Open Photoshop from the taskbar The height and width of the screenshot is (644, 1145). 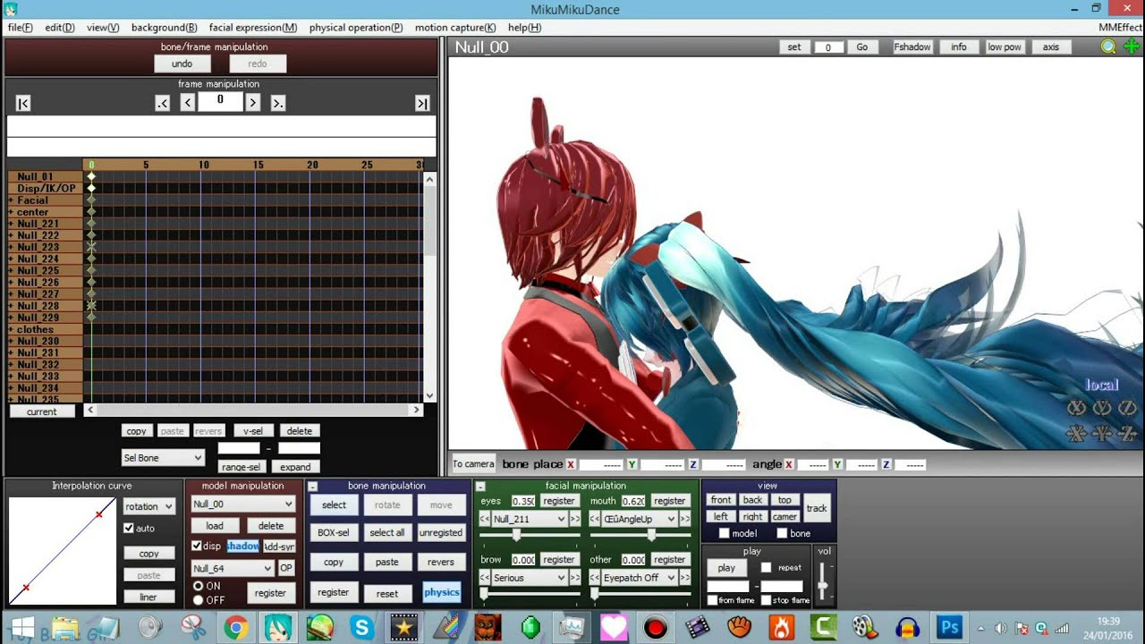(x=948, y=628)
